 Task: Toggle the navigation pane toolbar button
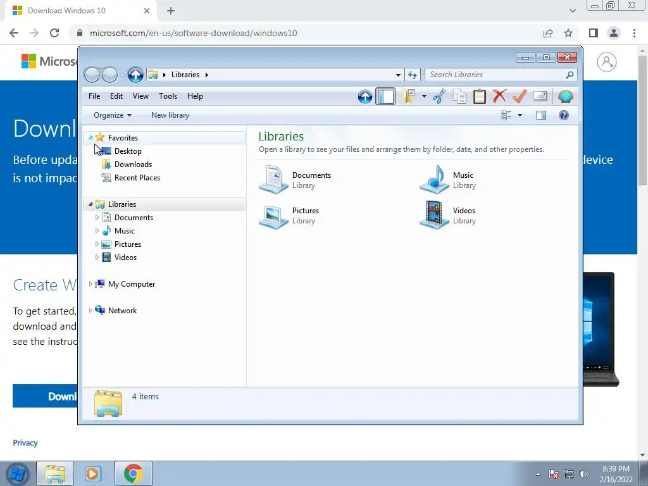coord(385,97)
